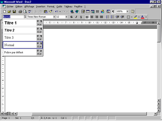162x121 pixels.
Task: Undo the last action arrow
Action: coord(57,11)
